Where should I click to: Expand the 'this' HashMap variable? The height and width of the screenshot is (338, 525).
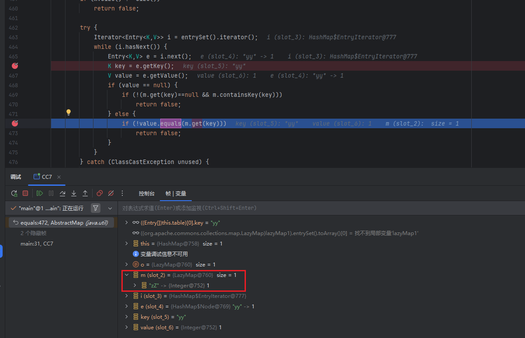127,244
